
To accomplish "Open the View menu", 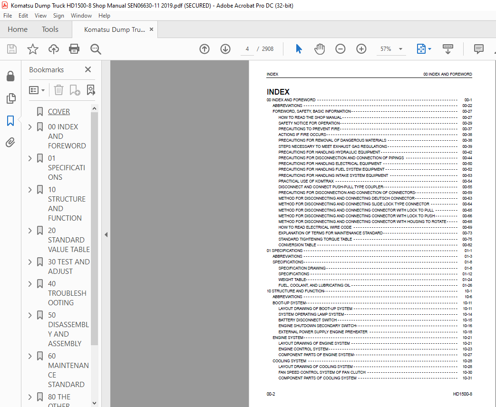I will 40,16.
